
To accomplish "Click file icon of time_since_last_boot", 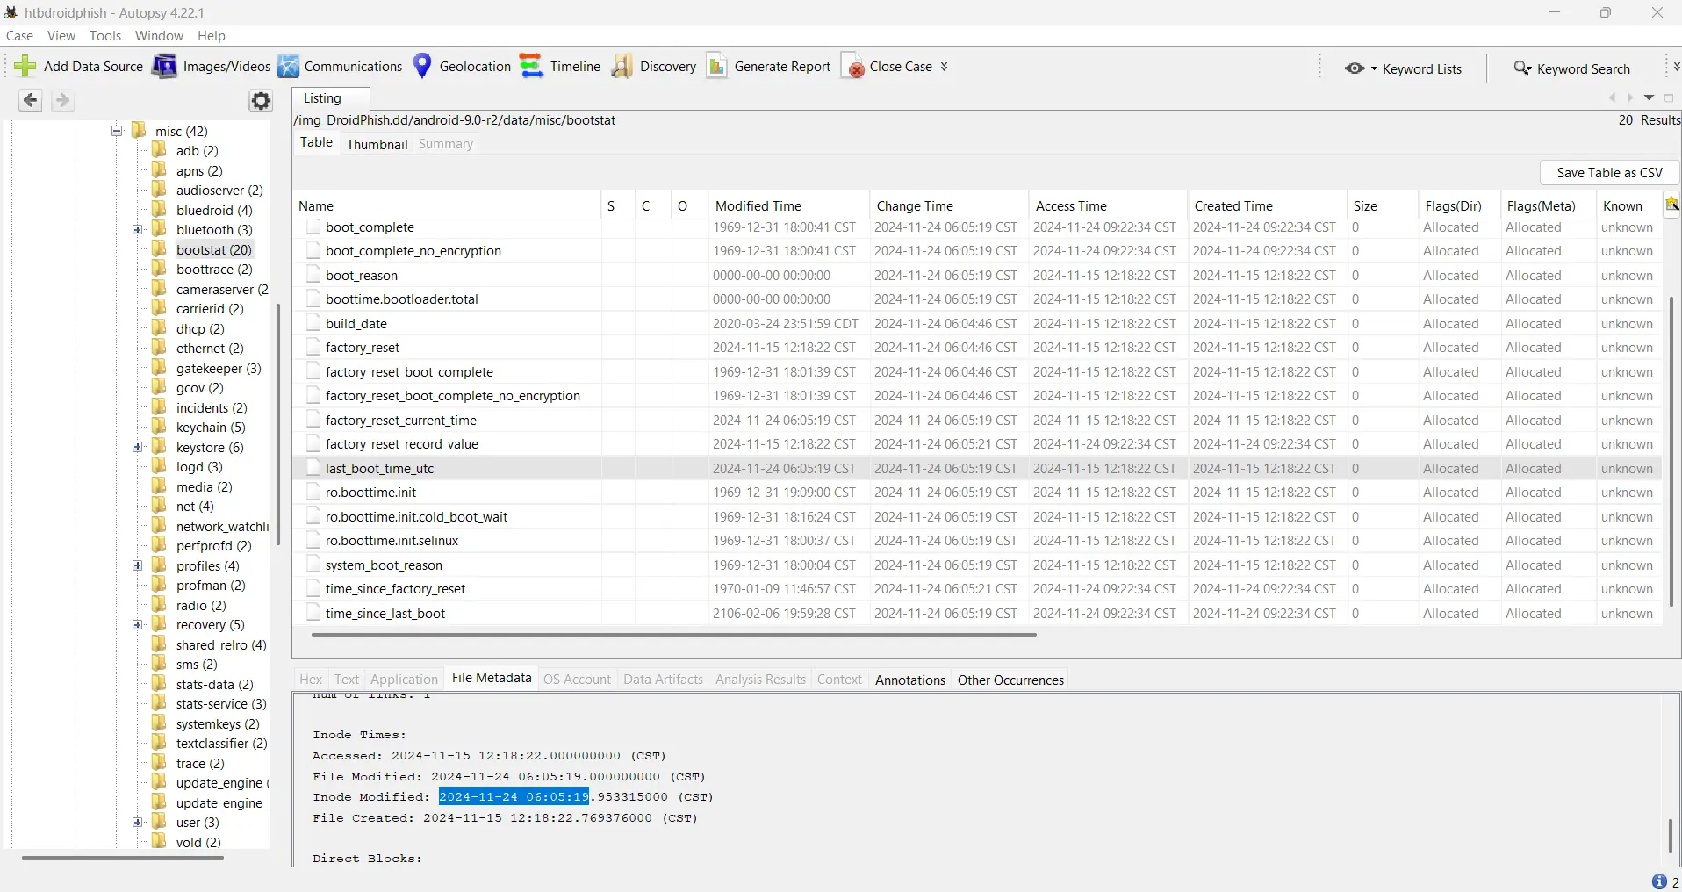I will click(313, 613).
